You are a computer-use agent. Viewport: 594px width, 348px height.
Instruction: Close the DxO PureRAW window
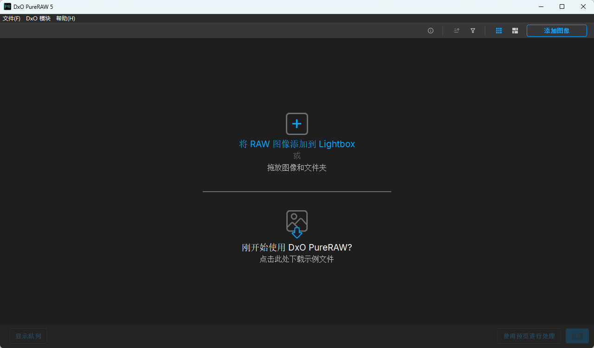(583, 6)
